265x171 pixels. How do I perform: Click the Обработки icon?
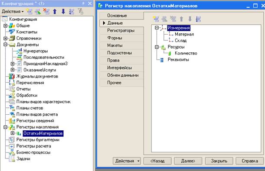(12, 95)
